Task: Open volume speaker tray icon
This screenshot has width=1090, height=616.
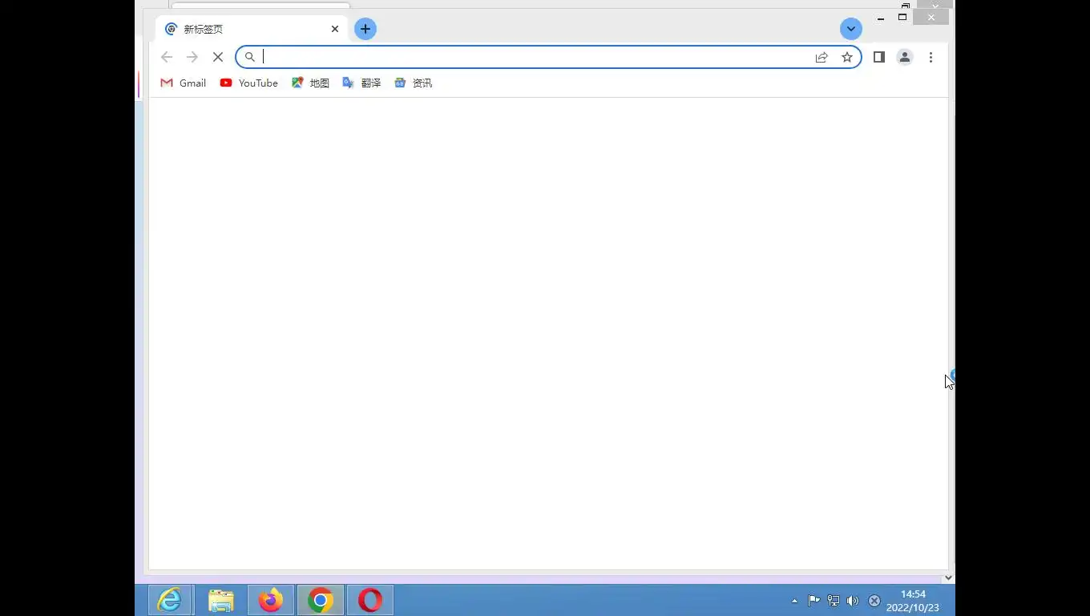Action: click(853, 601)
